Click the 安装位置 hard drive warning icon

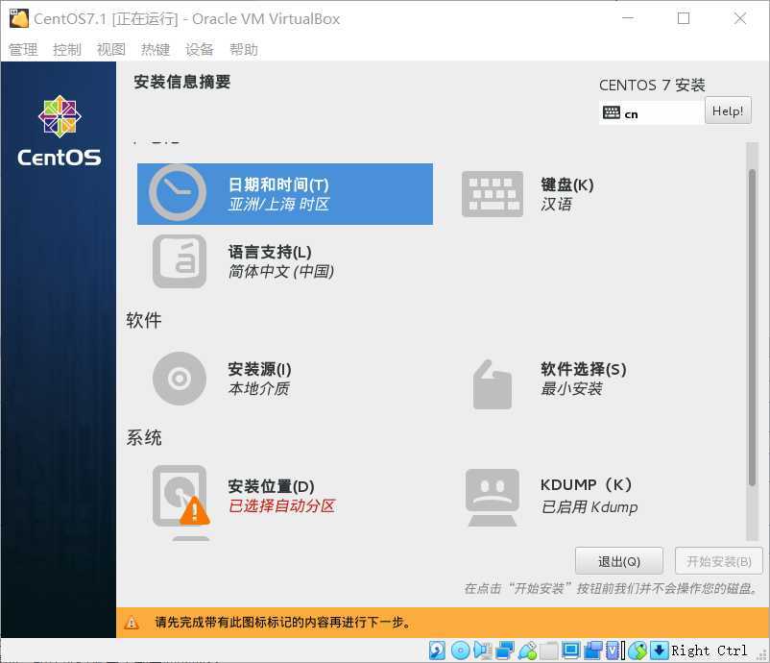point(180,497)
